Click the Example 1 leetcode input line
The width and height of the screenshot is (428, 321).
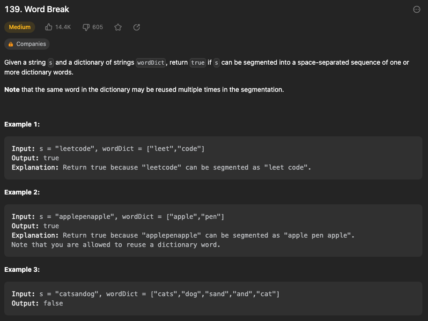pos(108,149)
